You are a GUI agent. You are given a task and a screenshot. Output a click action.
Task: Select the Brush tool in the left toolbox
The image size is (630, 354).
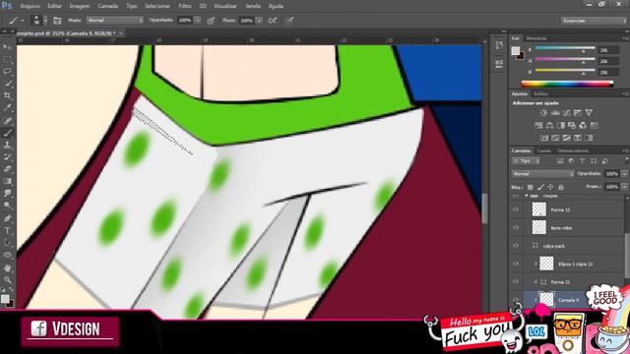[x=7, y=133]
